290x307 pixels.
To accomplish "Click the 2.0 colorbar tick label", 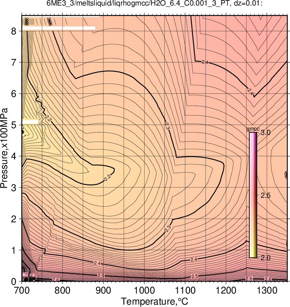I will pyautogui.click(x=266, y=258).
